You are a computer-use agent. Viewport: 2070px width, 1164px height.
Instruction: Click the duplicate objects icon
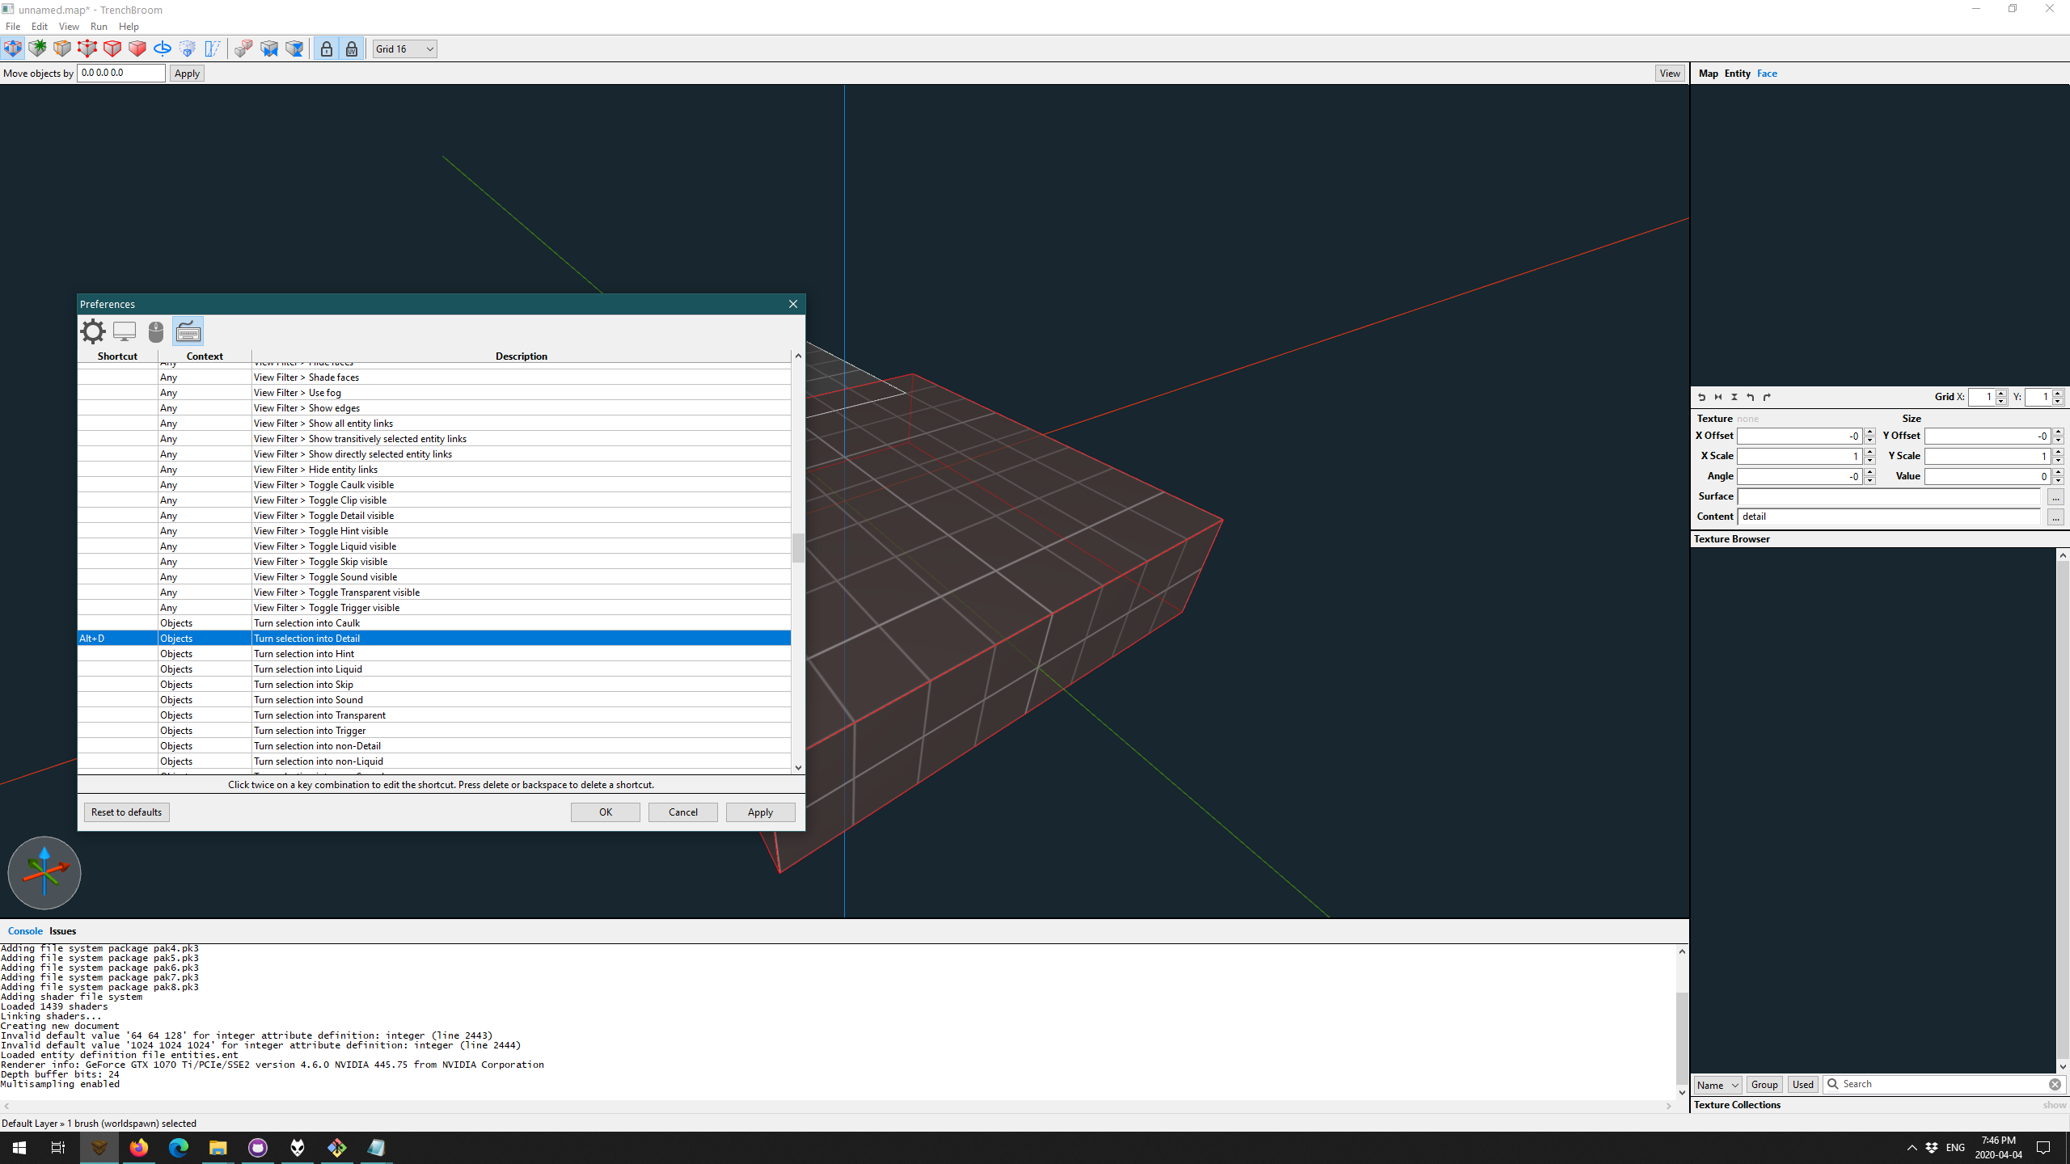(x=243, y=48)
